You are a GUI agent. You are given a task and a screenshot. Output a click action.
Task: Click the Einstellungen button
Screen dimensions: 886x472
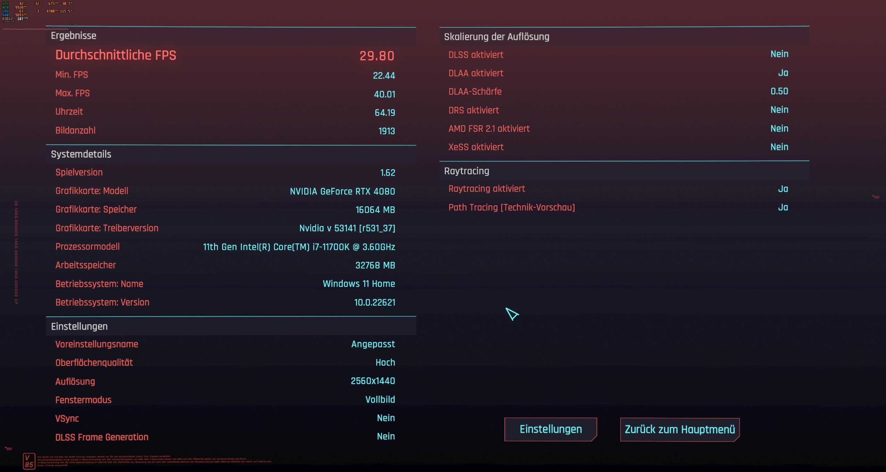551,429
